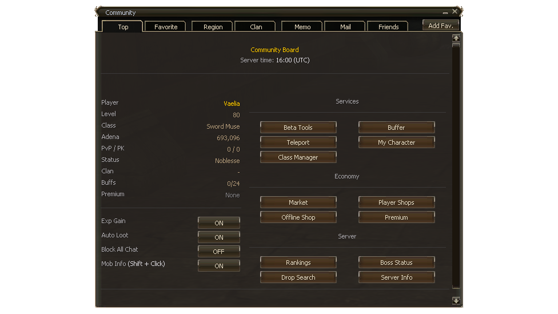
Task: Open Offline Shop settings
Action: pyautogui.click(x=298, y=217)
